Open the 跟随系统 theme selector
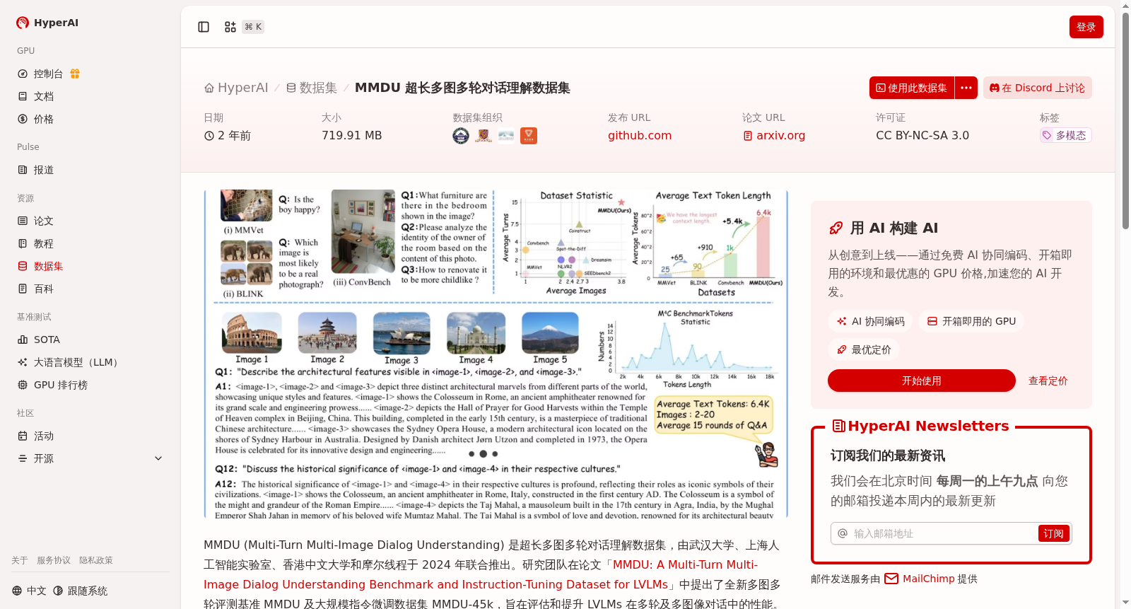The width and height of the screenshot is (1131, 609). [x=81, y=591]
